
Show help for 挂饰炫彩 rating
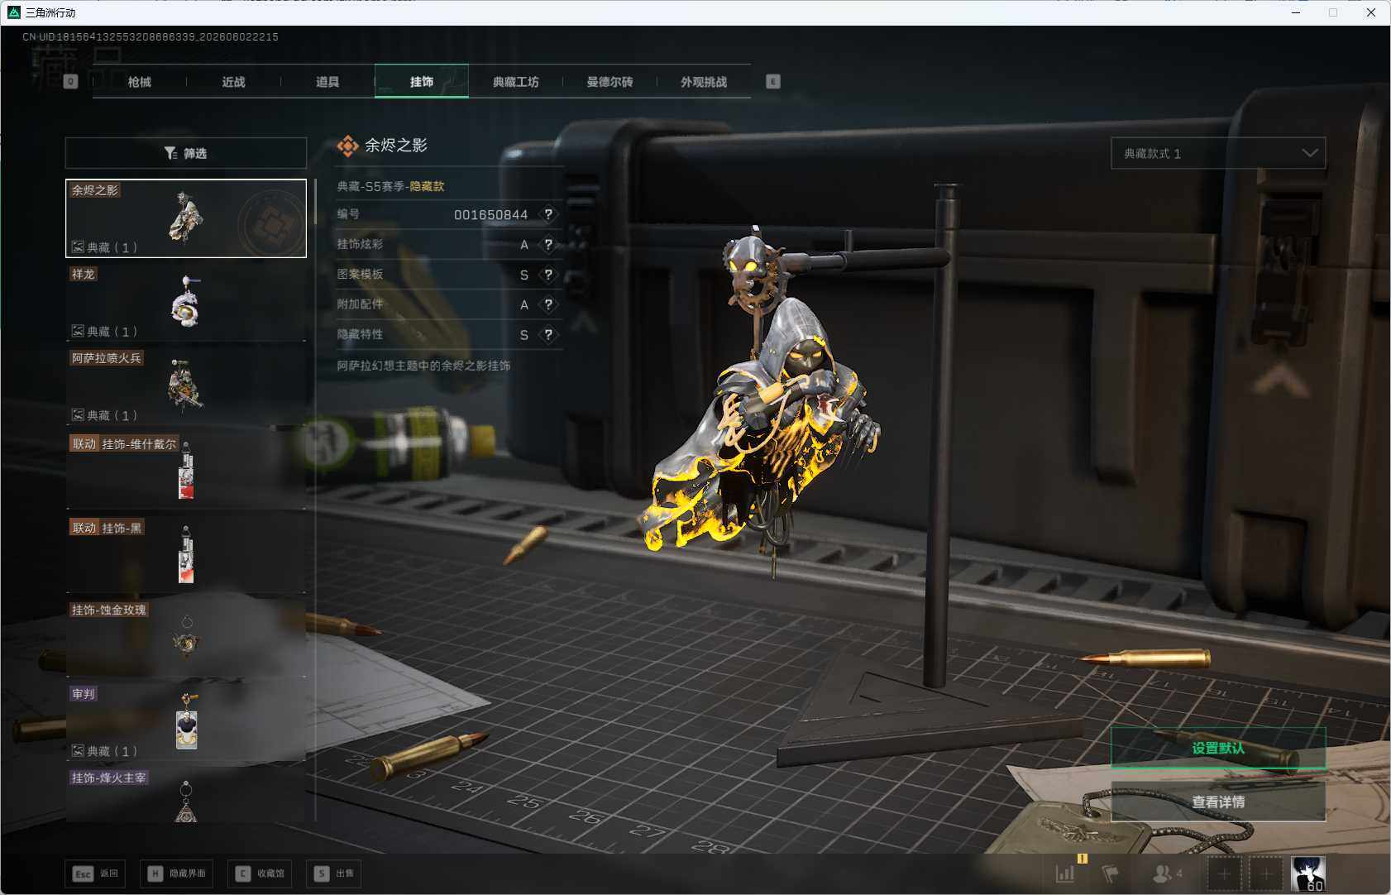(548, 244)
